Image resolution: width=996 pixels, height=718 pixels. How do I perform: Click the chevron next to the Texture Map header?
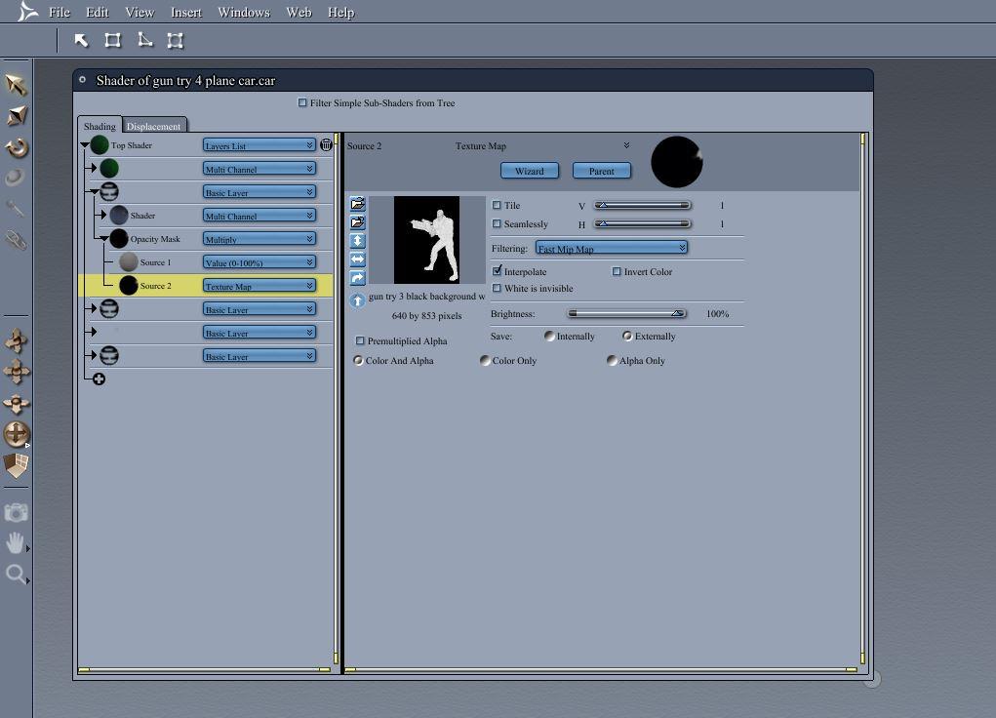626,145
